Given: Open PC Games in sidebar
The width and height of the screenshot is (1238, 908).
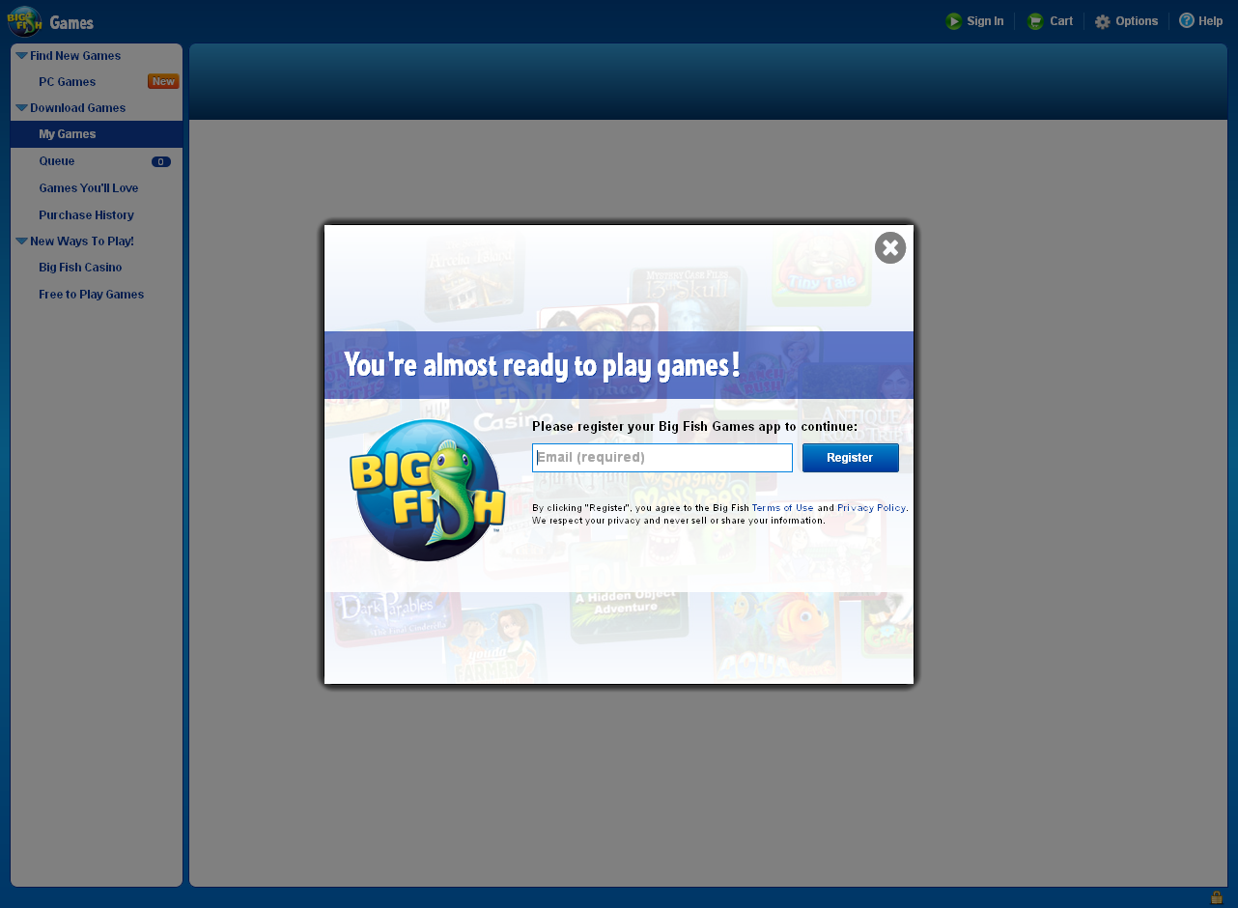Looking at the screenshot, I should 68,82.
